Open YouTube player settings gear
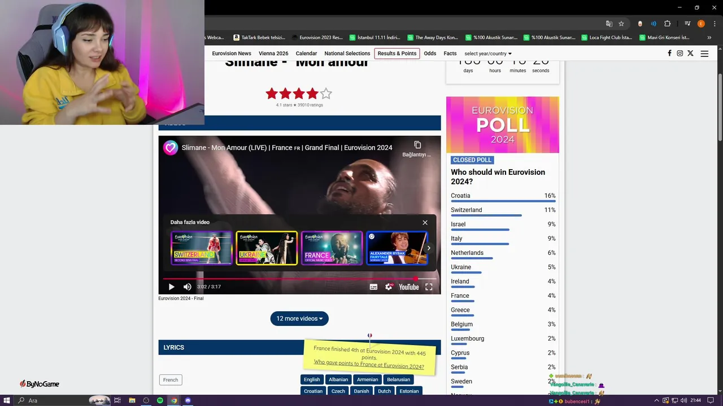The image size is (723, 406). pyautogui.click(x=389, y=287)
